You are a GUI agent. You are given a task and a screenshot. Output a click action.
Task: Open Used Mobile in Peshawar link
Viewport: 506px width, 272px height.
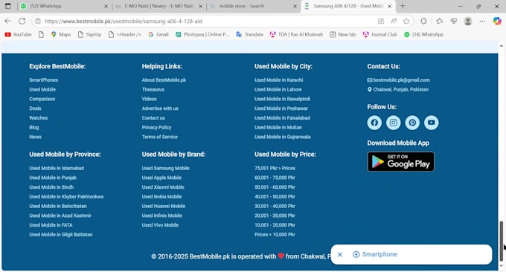pos(281,109)
